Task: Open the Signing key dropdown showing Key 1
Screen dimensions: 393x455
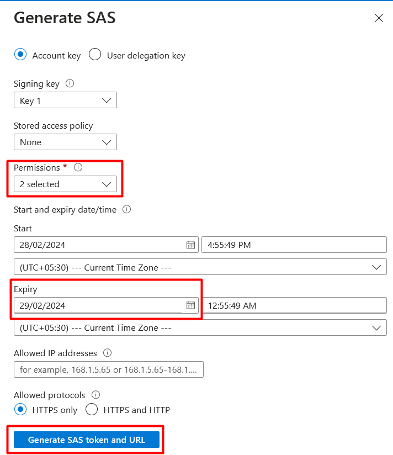Action: click(x=65, y=100)
